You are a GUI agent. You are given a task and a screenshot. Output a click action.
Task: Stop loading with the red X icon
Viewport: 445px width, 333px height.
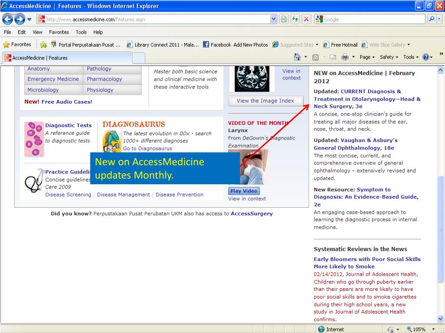[x=306, y=19]
